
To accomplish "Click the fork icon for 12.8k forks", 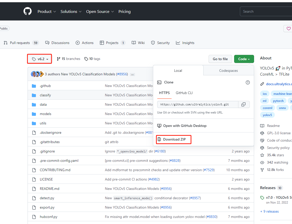I will [262, 170].
